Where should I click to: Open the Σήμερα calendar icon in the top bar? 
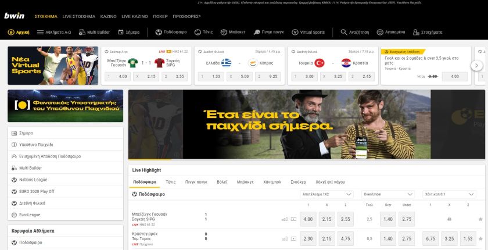click(x=121, y=32)
